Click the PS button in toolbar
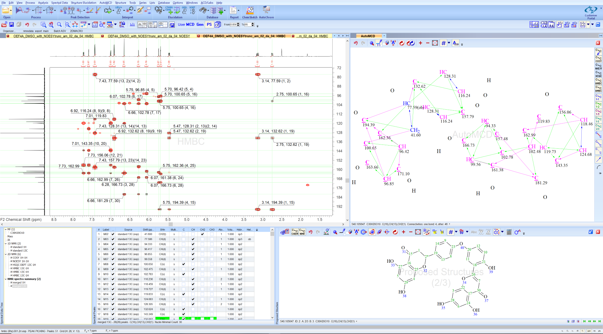Image resolution: width=603 pixels, height=334 pixels. click(x=209, y=25)
